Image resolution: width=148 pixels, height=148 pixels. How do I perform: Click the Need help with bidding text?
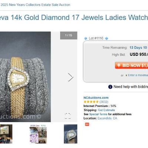pos(131,87)
